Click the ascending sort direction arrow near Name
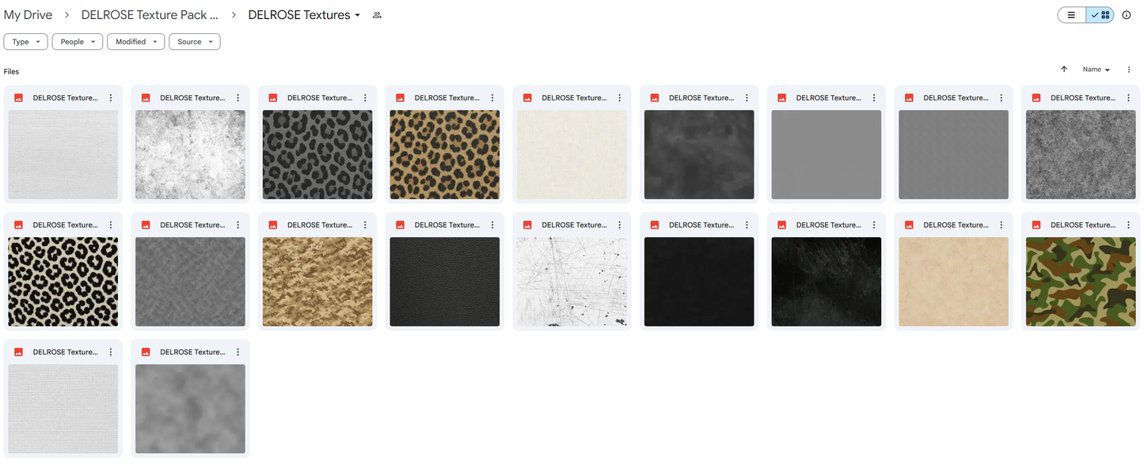Screen dimensions: 1144x476 click(x=1064, y=70)
